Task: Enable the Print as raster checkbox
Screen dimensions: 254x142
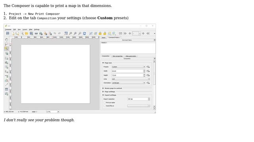Action: (104, 103)
